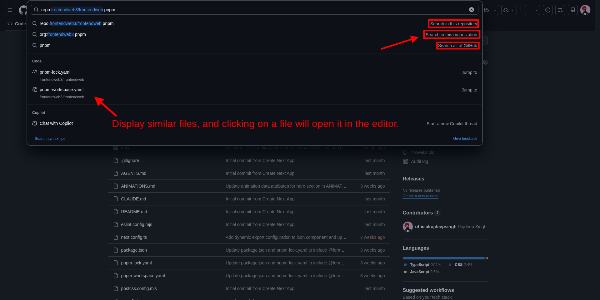Image resolution: width=600 pixels, height=300 pixels.
Task: Click the file icon beside pnpm-workspace.yaml search result
Action: click(35, 90)
